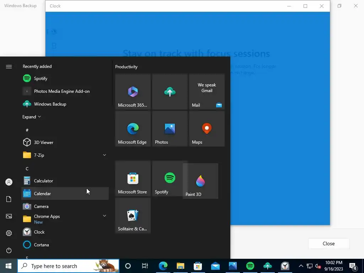Launch Camera app from the list
Screen dimensions: 364x273
(x=65, y=206)
